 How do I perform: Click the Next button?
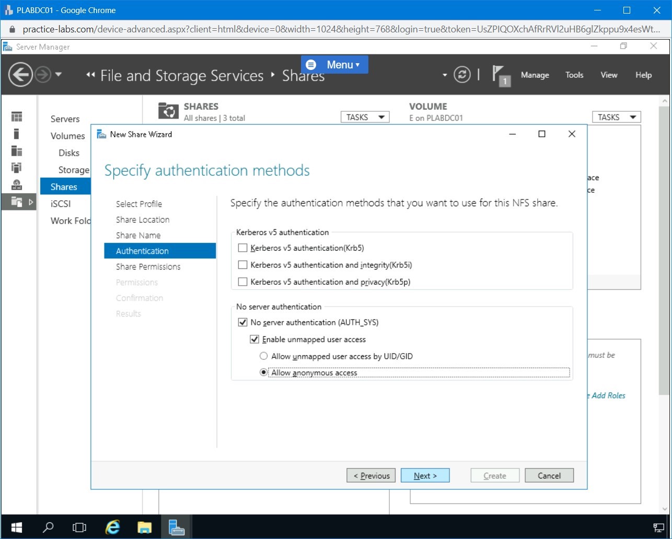pos(425,476)
